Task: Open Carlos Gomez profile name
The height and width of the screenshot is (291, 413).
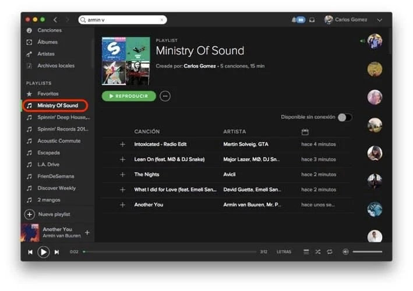Action: [351, 20]
